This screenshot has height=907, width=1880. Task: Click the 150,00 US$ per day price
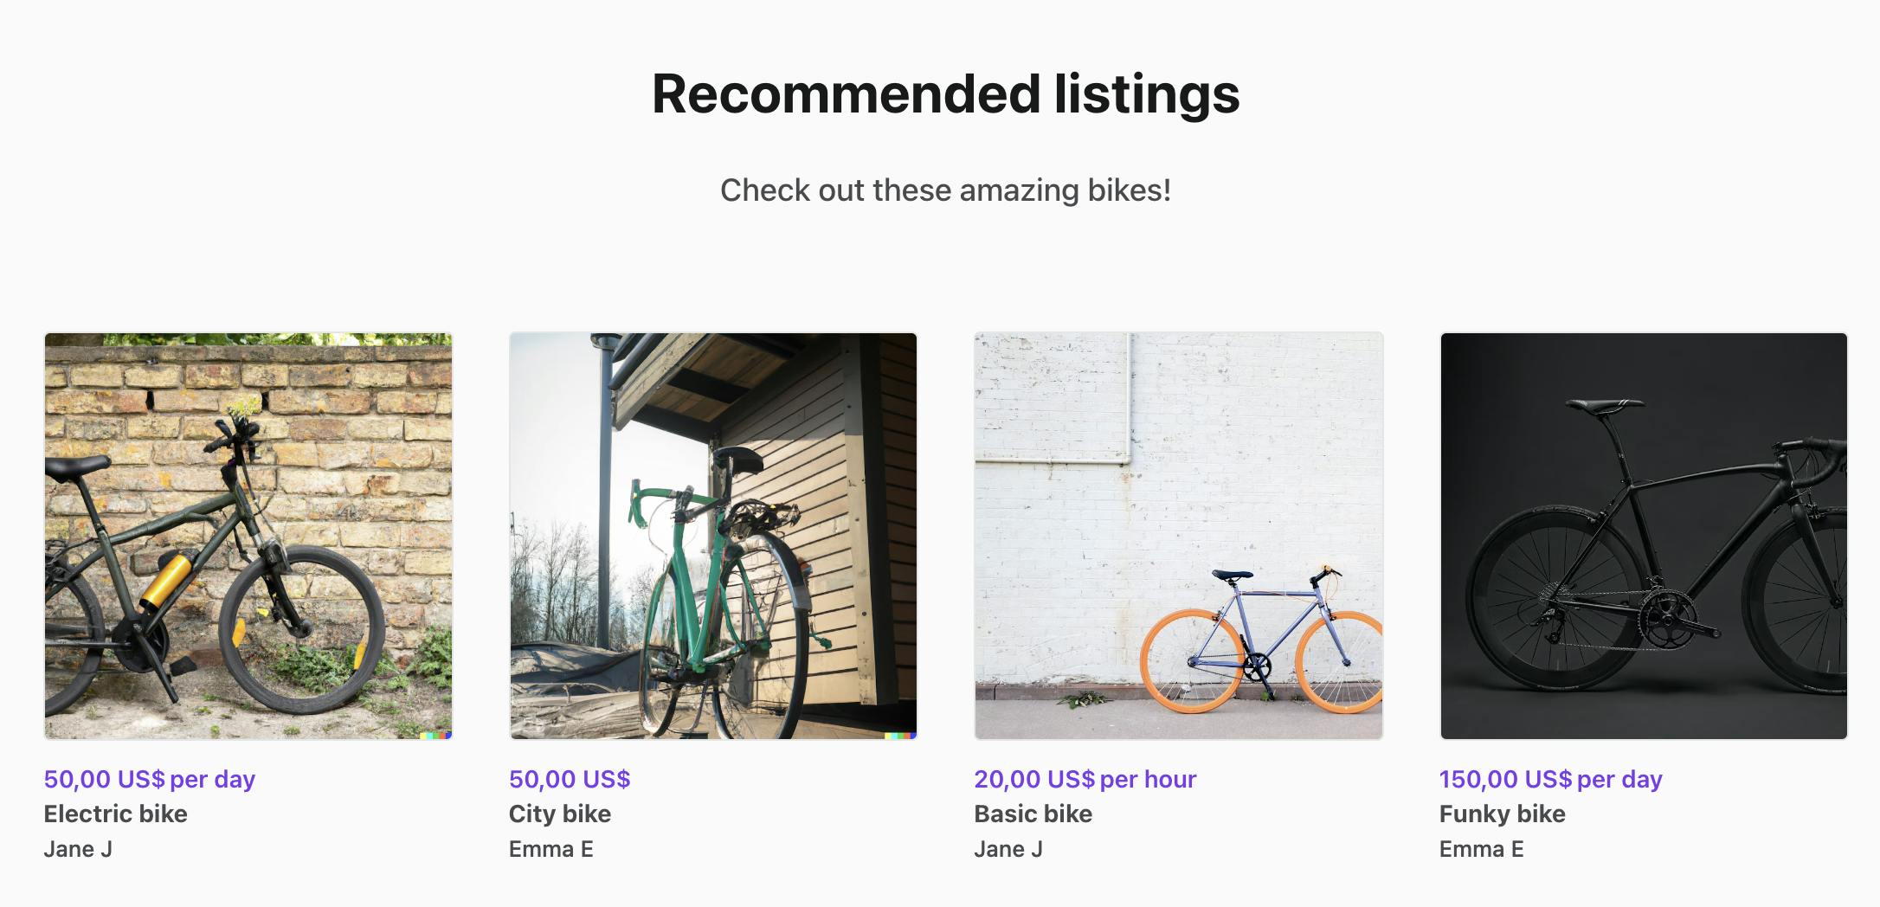[x=1549, y=779]
